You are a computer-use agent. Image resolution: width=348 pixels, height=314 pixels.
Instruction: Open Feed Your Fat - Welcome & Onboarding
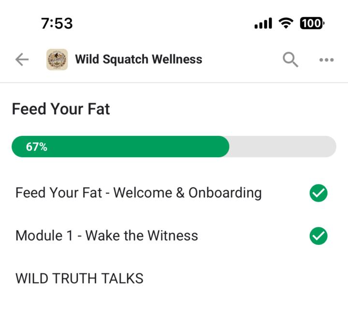tap(138, 193)
